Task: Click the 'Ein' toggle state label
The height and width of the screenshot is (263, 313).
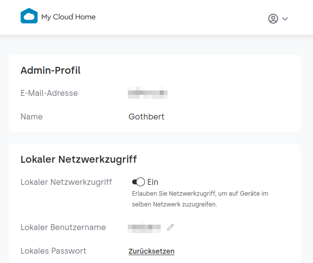Action: [153, 182]
